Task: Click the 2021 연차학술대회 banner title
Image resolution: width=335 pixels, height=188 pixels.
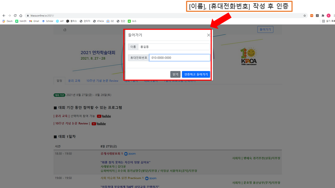Action: [x=98, y=53]
